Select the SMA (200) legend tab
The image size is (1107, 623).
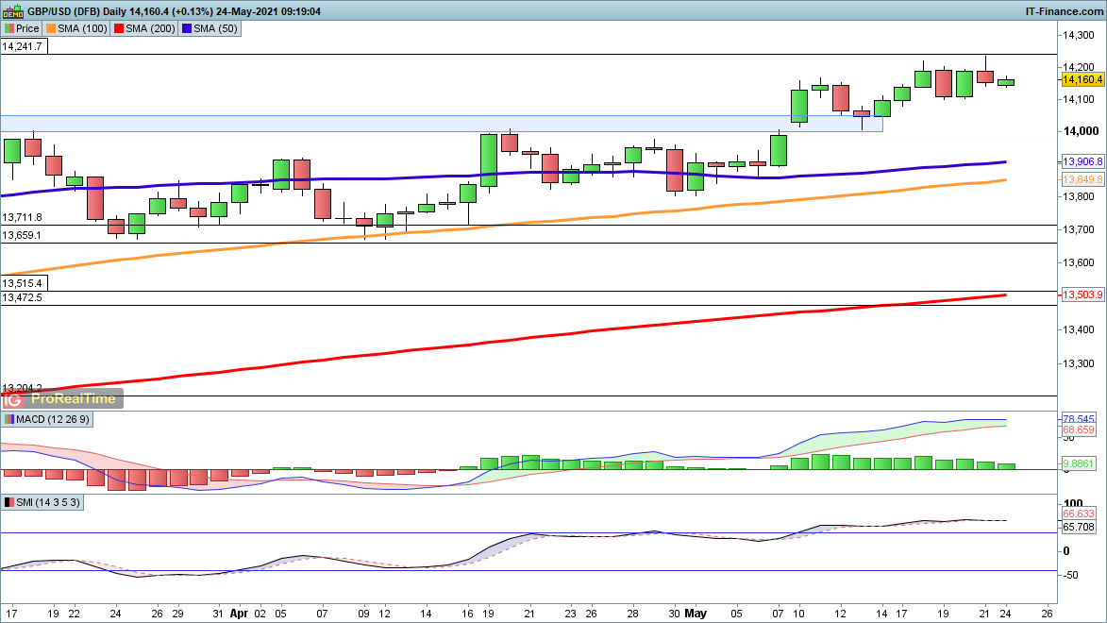tap(144, 28)
